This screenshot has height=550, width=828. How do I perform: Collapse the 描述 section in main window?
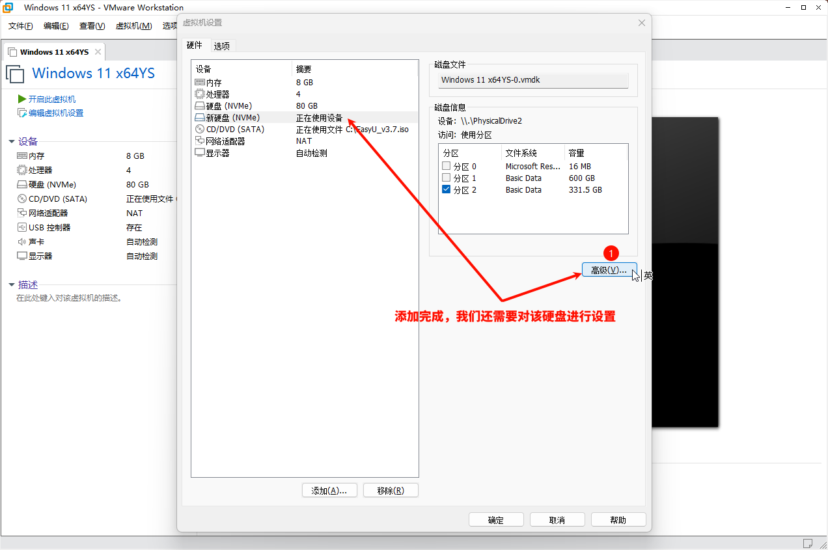click(12, 285)
